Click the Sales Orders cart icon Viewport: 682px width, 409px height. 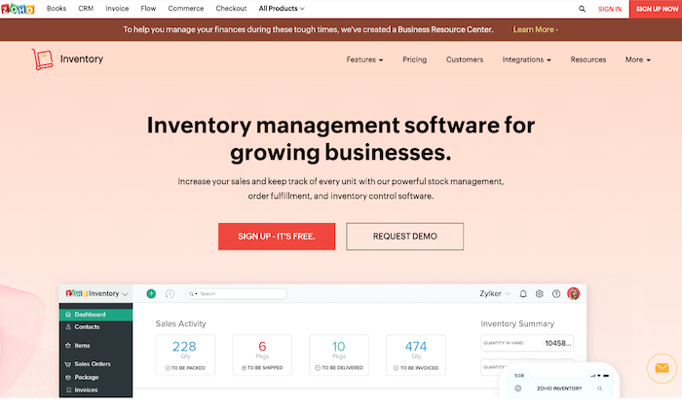68,364
